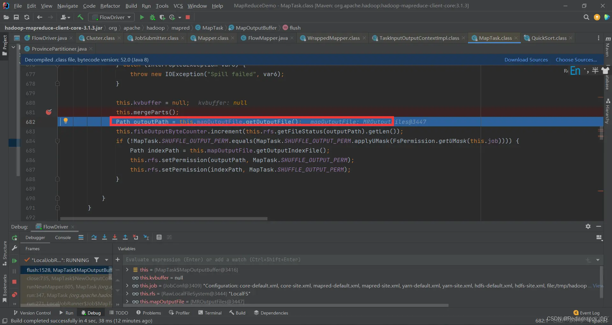Open FlowDriver run configuration dropdown

pyautogui.click(x=111, y=17)
